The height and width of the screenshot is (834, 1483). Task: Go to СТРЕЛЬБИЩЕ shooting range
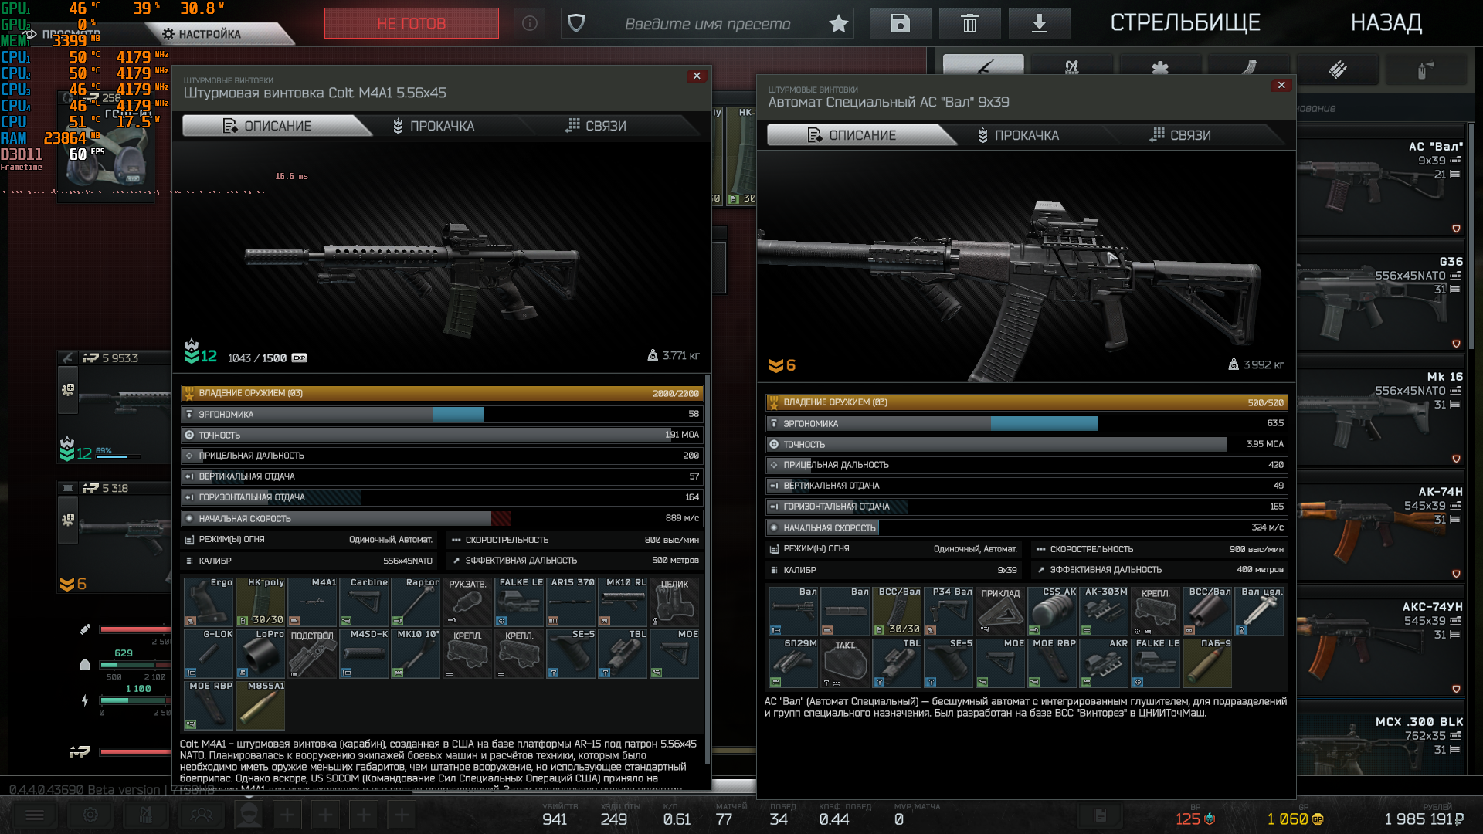(1185, 23)
